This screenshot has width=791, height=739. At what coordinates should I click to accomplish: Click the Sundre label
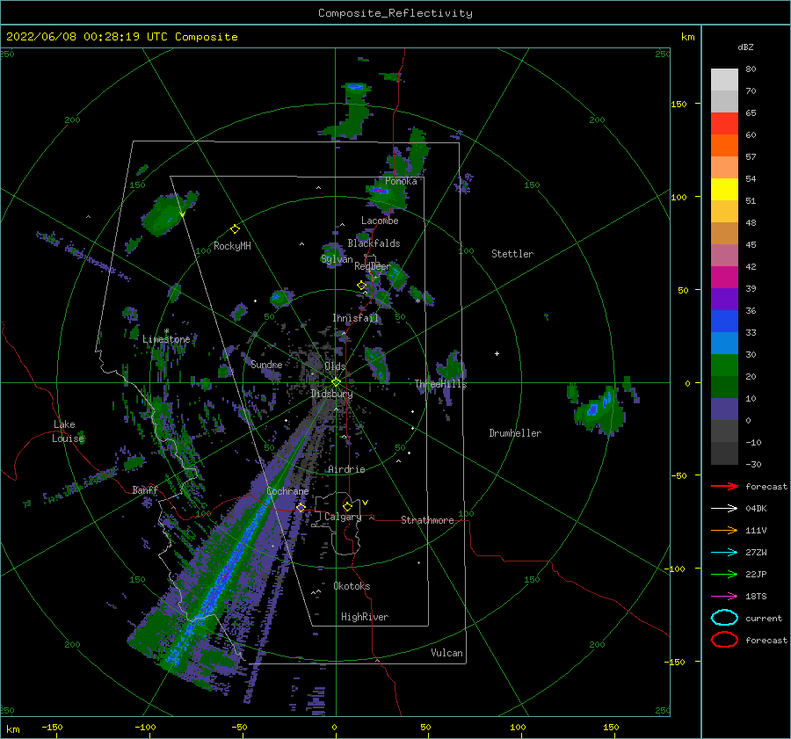pyautogui.click(x=266, y=364)
